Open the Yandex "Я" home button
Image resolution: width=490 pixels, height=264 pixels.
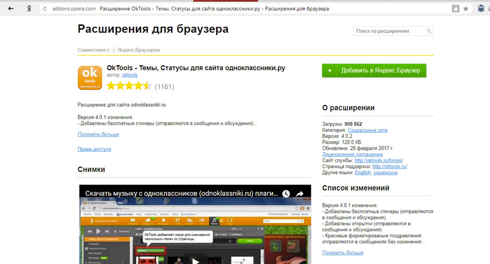tap(29, 9)
